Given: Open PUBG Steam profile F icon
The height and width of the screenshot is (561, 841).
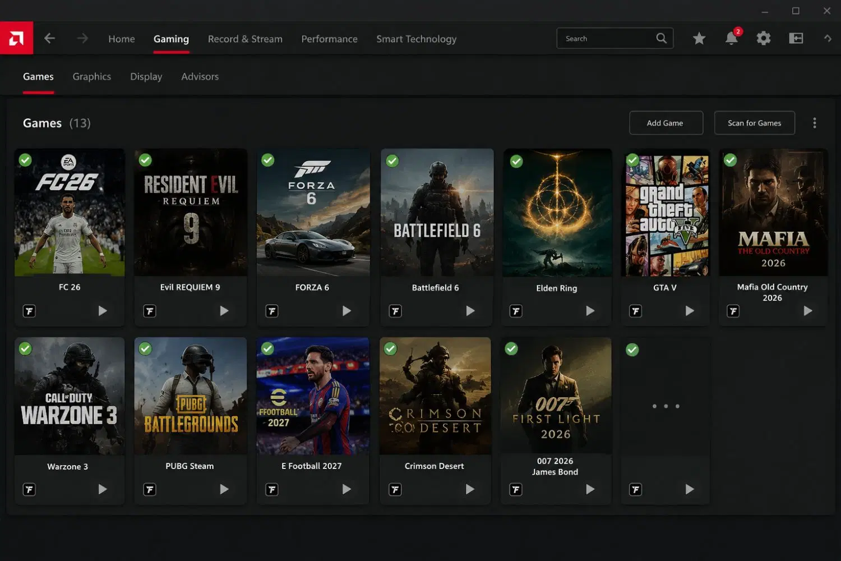Looking at the screenshot, I should point(150,490).
